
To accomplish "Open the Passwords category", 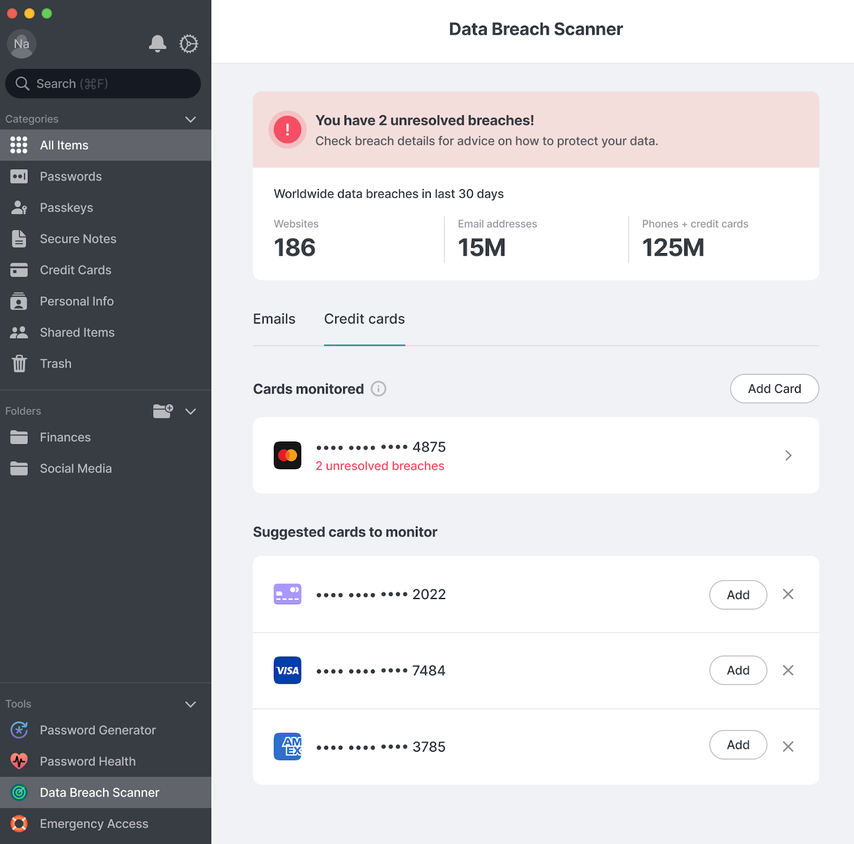I will (70, 176).
